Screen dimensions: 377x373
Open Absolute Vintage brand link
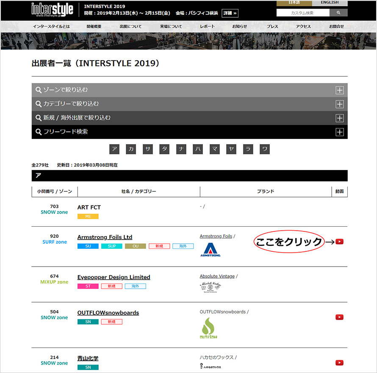point(217,276)
